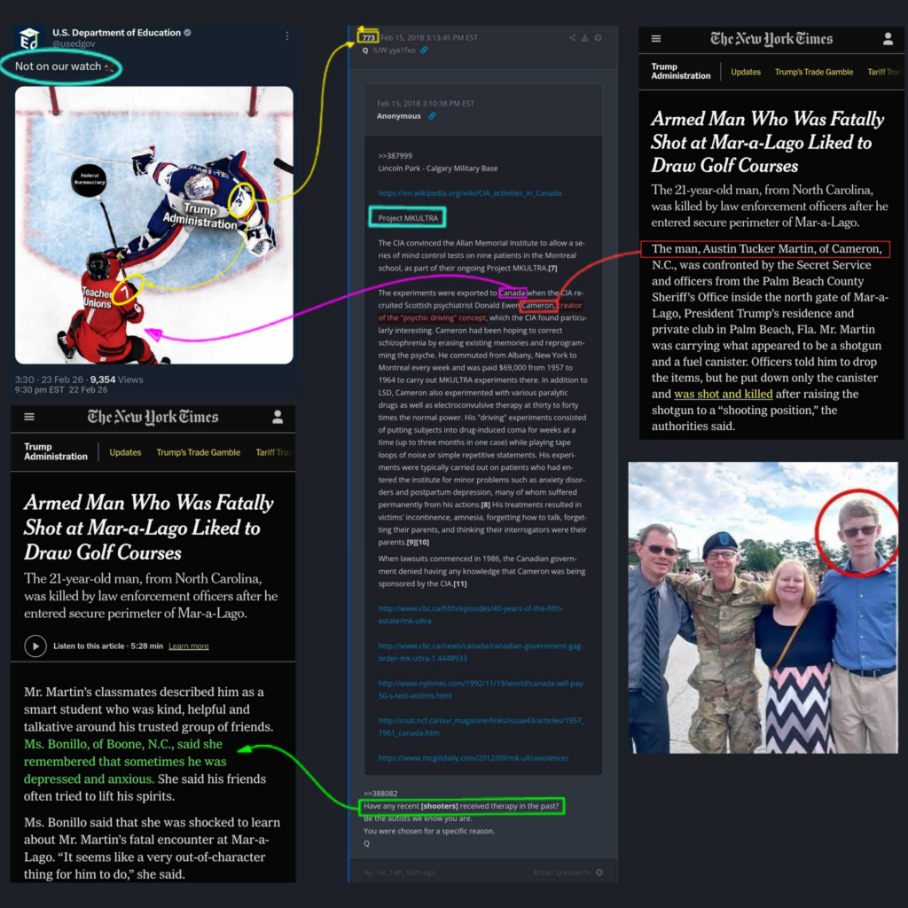Click the U.S. Department of Education avatar
Viewport: 908px width, 908px height.
(29, 38)
